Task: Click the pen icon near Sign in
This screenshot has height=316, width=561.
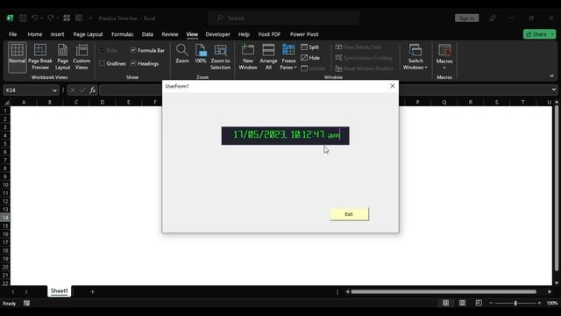Action: [493, 18]
